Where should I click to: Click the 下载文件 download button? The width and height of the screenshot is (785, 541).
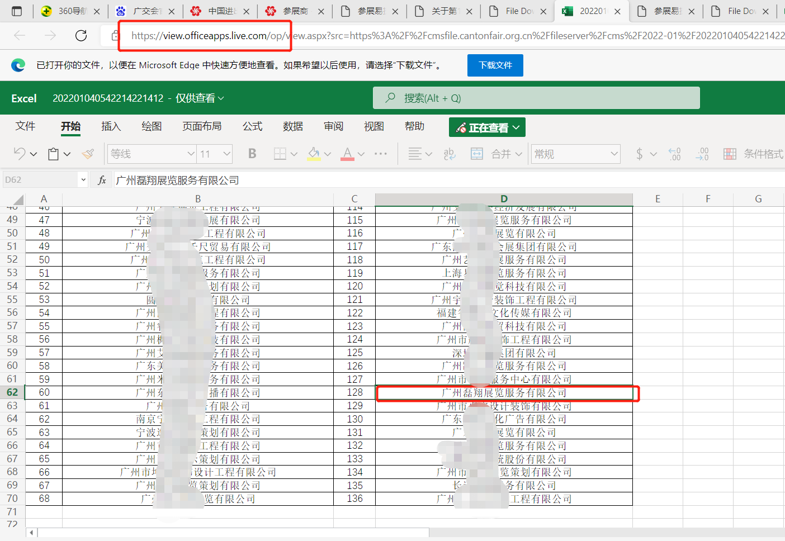pyautogui.click(x=495, y=65)
